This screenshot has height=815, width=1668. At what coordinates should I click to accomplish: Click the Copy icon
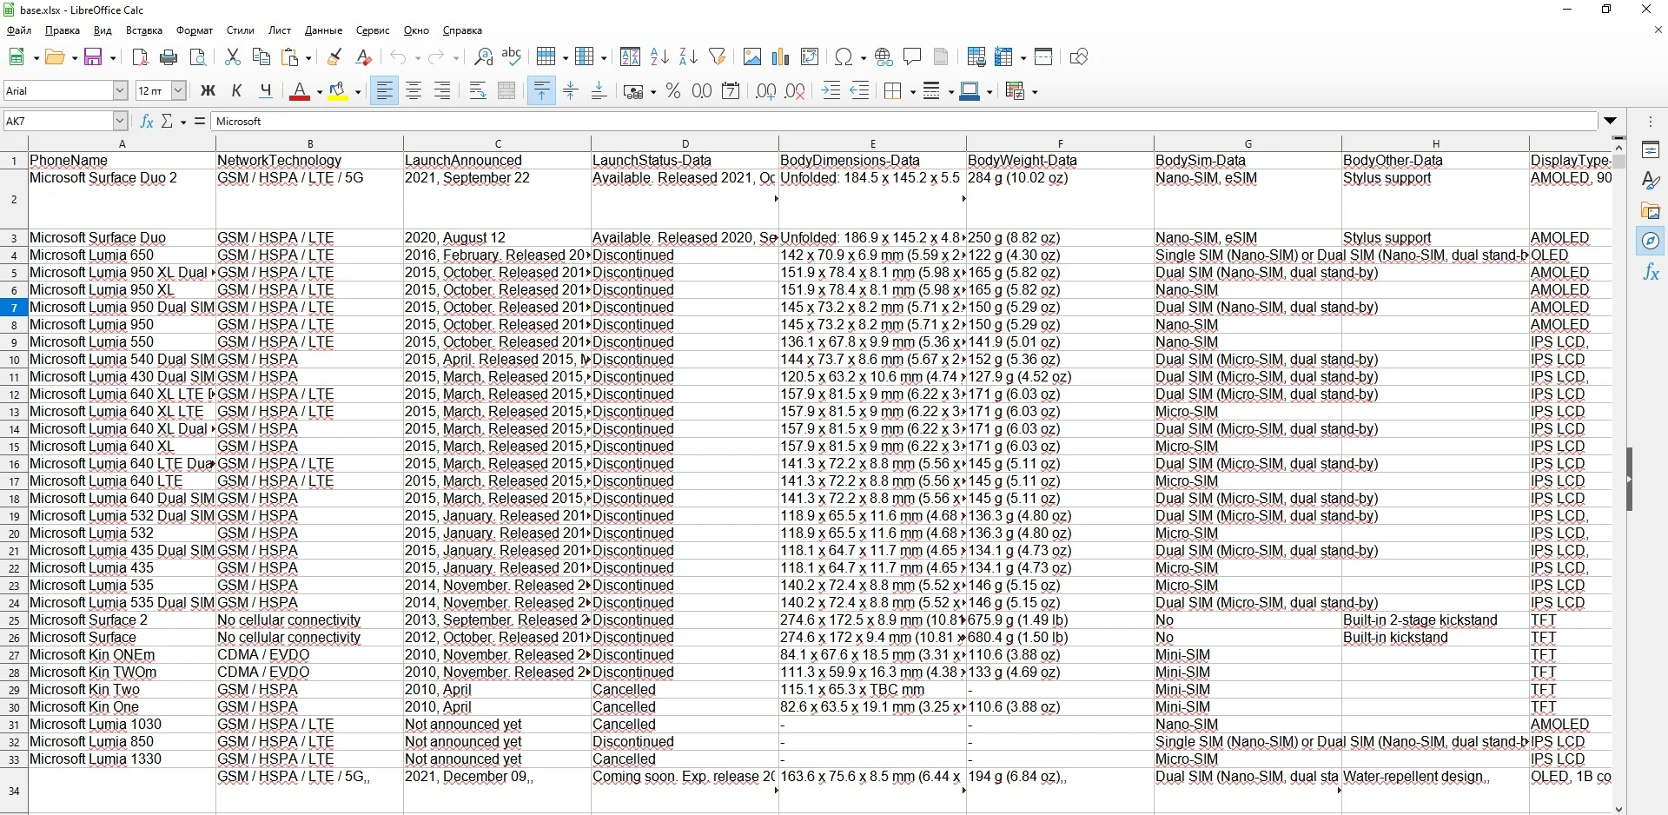[261, 57]
